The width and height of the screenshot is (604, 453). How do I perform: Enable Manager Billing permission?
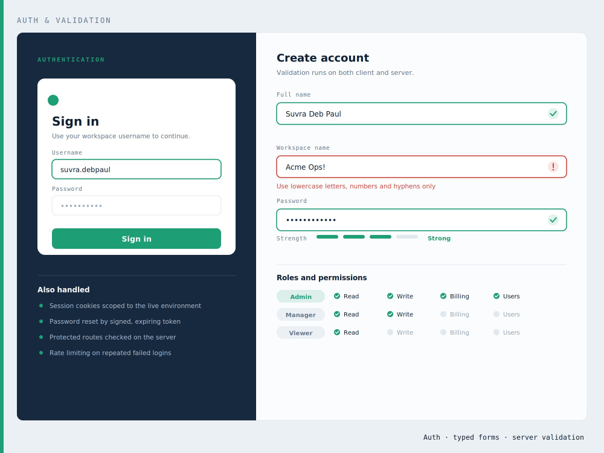click(443, 314)
